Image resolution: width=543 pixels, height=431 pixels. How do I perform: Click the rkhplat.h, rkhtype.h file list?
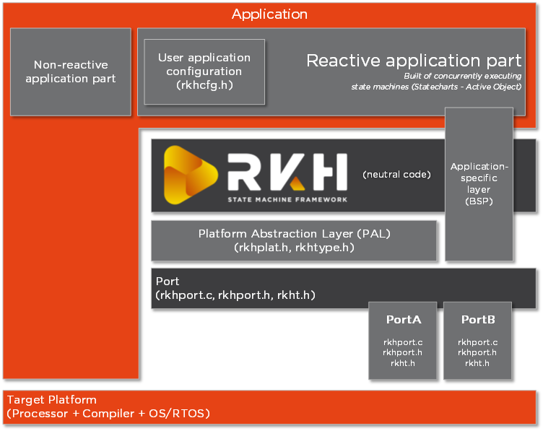pos(294,248)
